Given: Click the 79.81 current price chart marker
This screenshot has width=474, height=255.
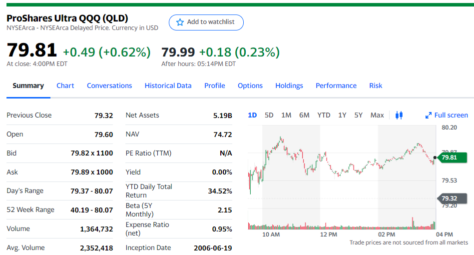Looking at the screenshot, I should coord(452,157).
